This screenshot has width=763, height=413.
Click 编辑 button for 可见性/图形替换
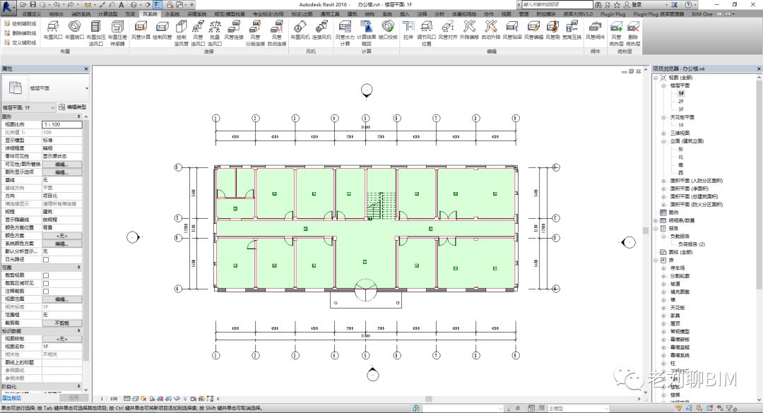(61, 164)
